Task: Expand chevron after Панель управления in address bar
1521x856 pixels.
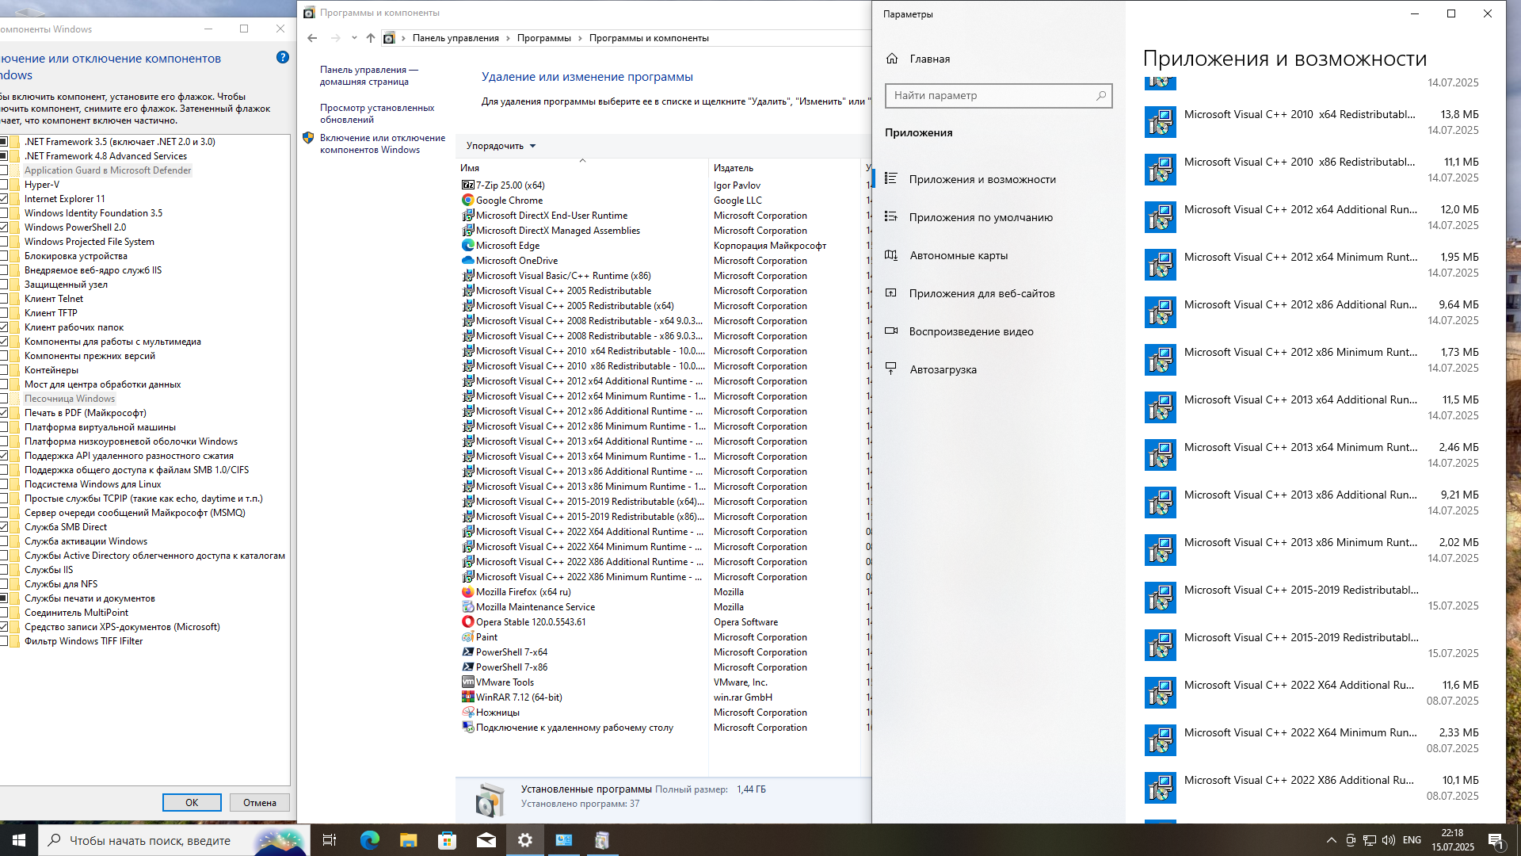Action: 508,38
